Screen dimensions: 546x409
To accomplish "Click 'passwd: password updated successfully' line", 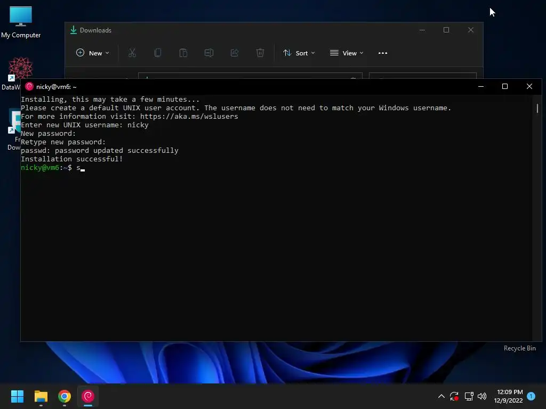I will pos(100,151).
